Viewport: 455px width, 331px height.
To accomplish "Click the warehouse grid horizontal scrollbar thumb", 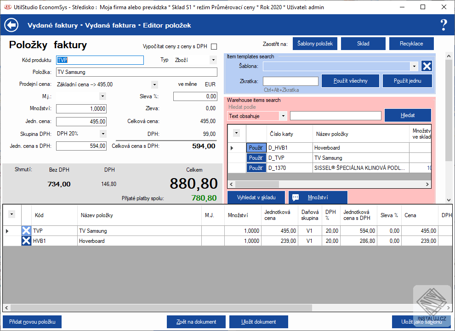I will tap(257, 184).
